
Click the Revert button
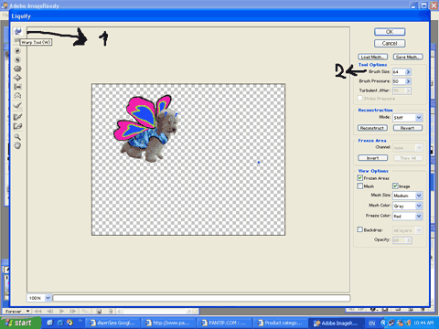coord(408,128)
